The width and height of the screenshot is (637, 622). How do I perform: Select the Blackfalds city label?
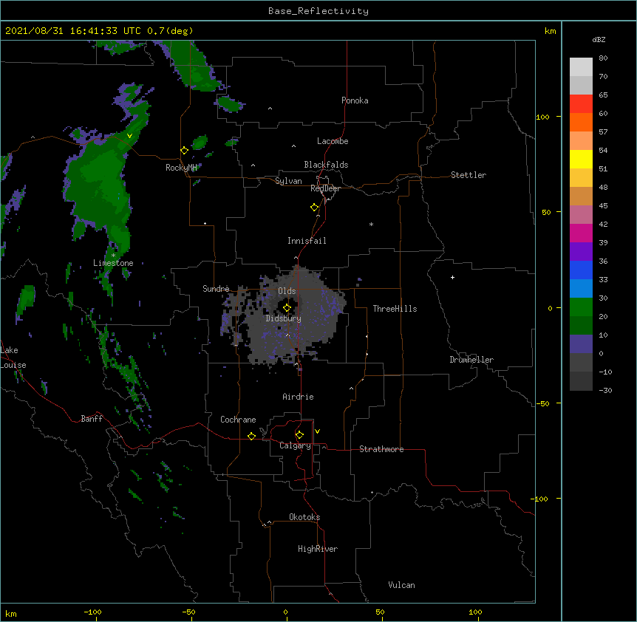click(326, 165)
